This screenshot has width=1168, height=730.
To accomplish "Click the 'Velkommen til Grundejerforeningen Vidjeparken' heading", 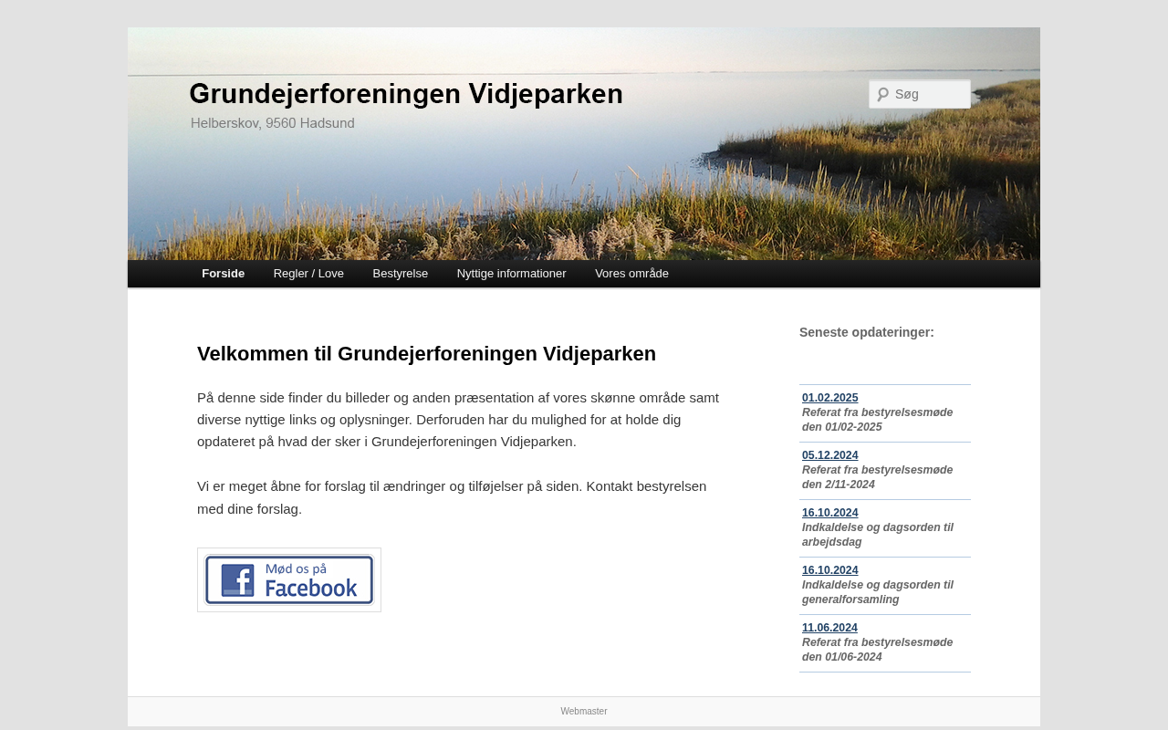I will tap(426, 354).
